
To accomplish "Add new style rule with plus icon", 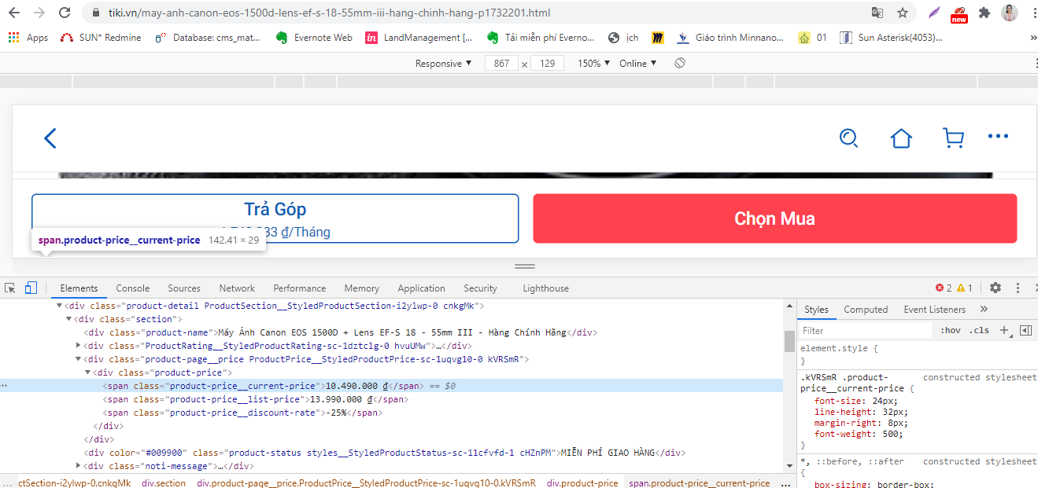I will 1004,330.
